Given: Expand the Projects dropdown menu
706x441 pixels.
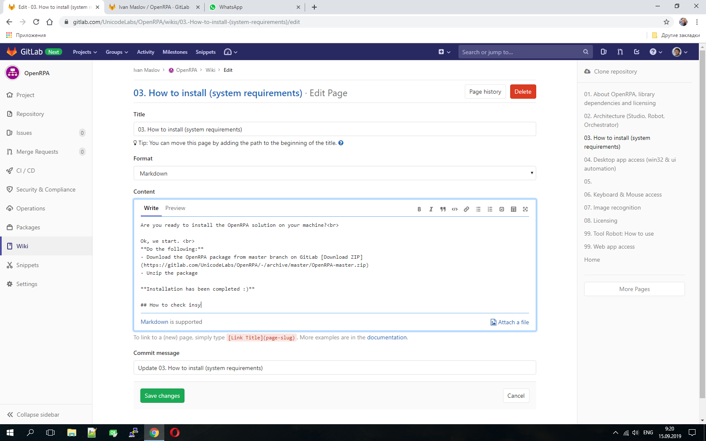Looking at the screenshot, I should [x=85, y=52].
